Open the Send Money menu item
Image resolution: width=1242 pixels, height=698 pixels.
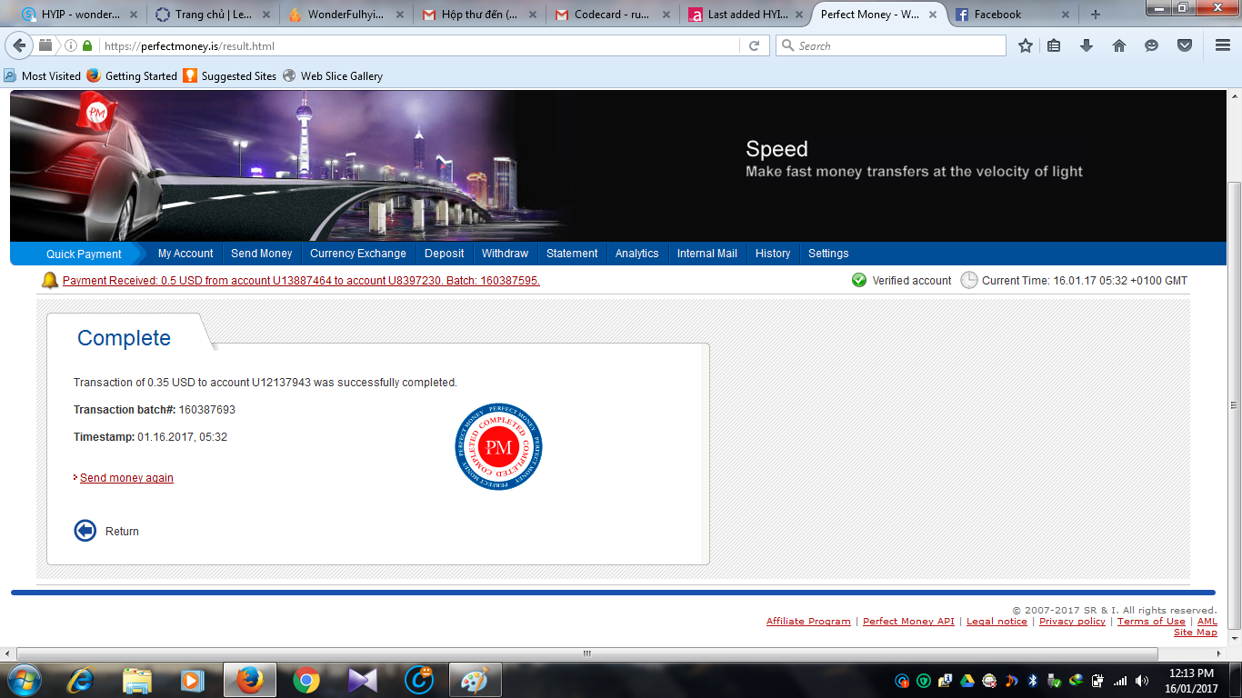(262, 254)
